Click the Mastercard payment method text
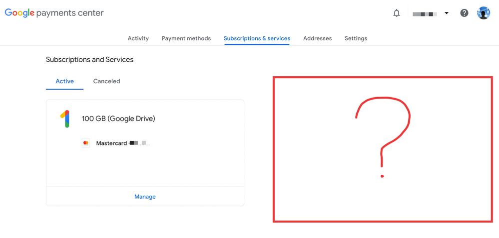Viewport: 499px width, 238px height. 123,143
